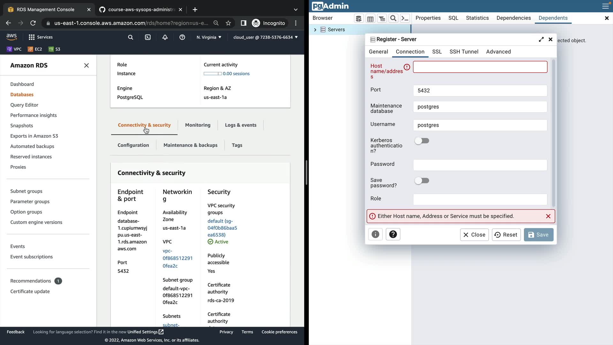
Task: Click the dialog help question-mark button
Action: tap(393, 234)
